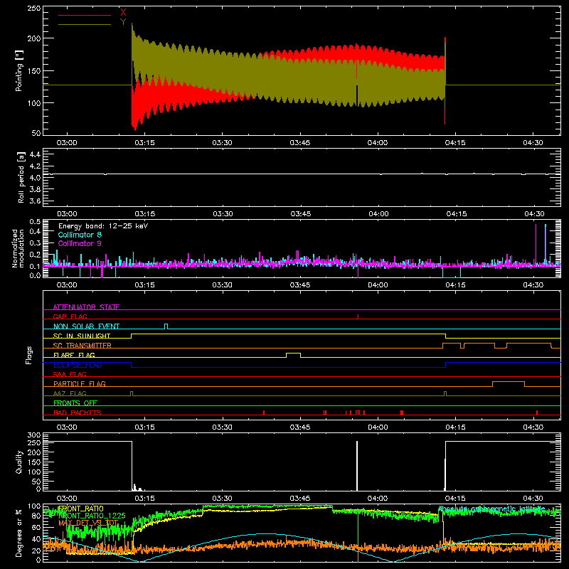Screen dimensions: 569x569
Task: Click the '3.6' value on Roll period axis
Action: point(35,201)
